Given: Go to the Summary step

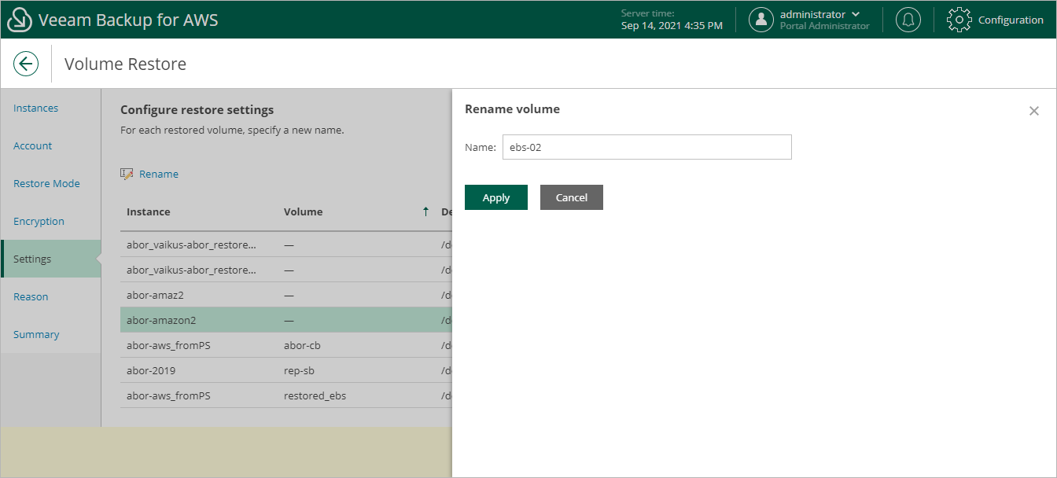Looking at the screenshot, I should pos(36,334).
